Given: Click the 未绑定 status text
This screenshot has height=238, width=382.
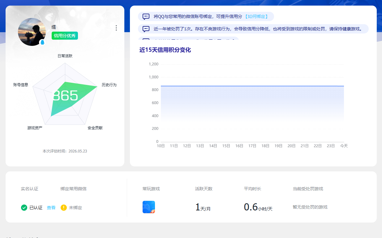Looking at the screenshot, I should 75,208.
